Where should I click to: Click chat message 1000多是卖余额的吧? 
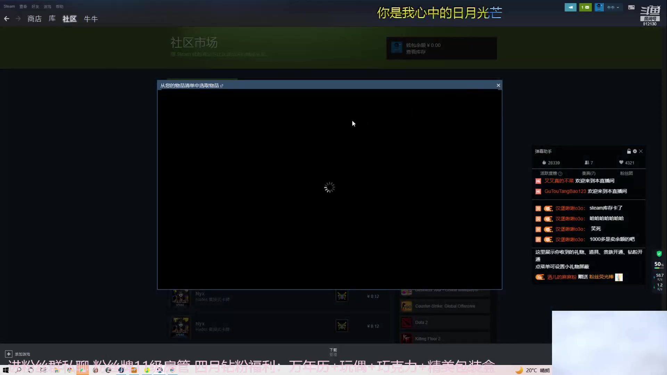click(612, 239)
